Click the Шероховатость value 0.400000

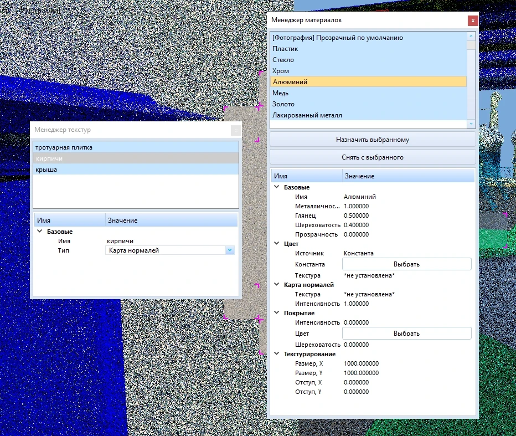(x=356, y=225)
